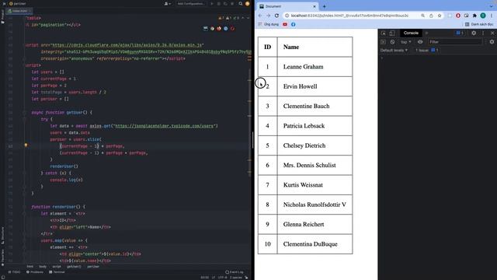Go to next highlighted error arrow

tap(248, 18)
